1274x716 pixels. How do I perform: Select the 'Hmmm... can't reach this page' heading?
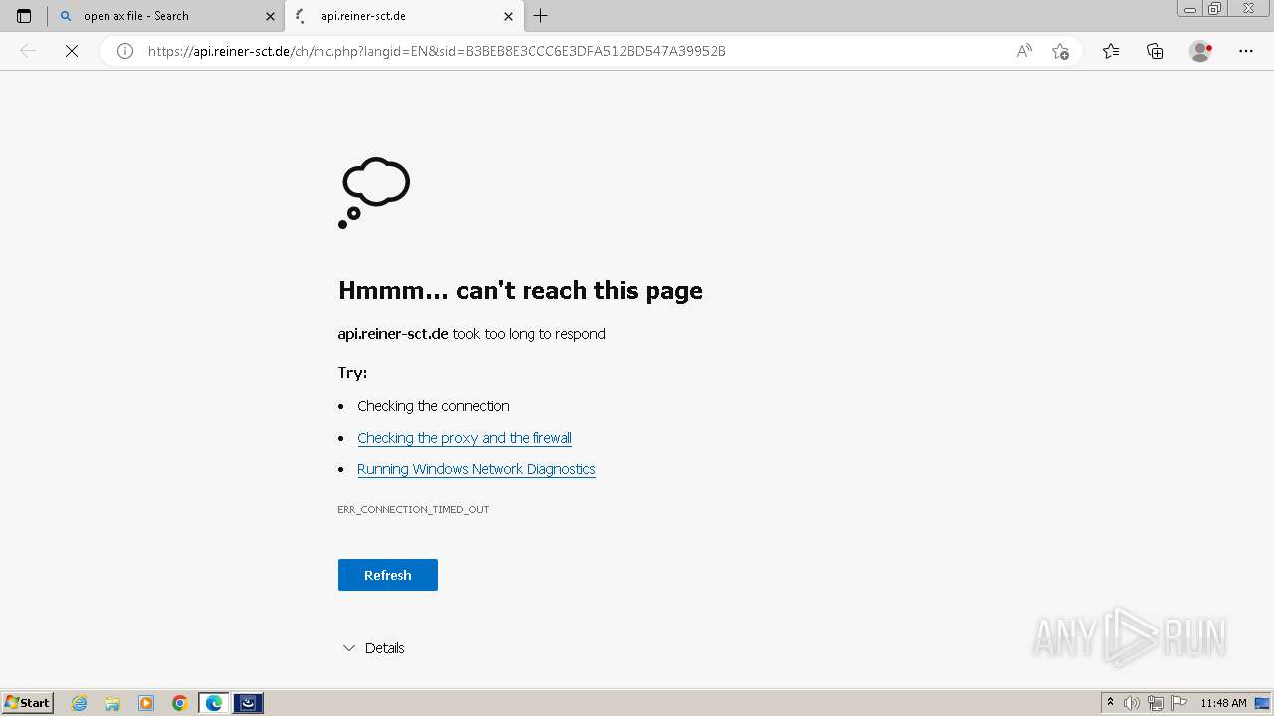point(521,290)
